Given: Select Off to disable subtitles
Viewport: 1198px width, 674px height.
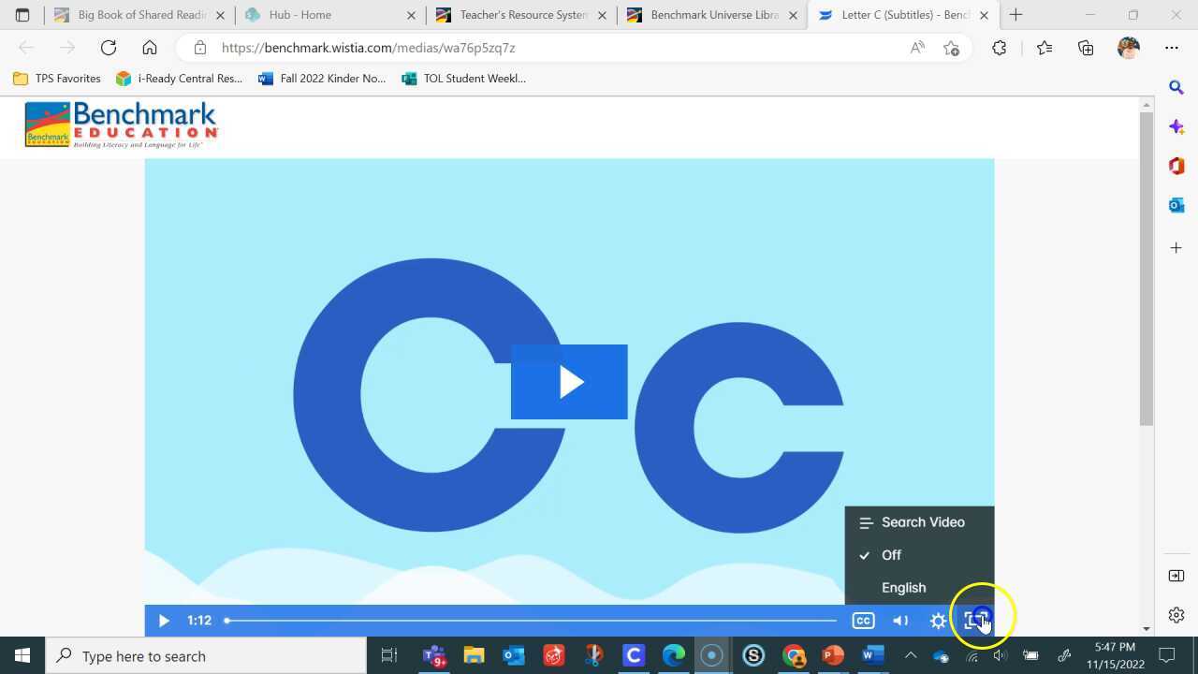Looking at the screenshot, I should click(890, 554).
